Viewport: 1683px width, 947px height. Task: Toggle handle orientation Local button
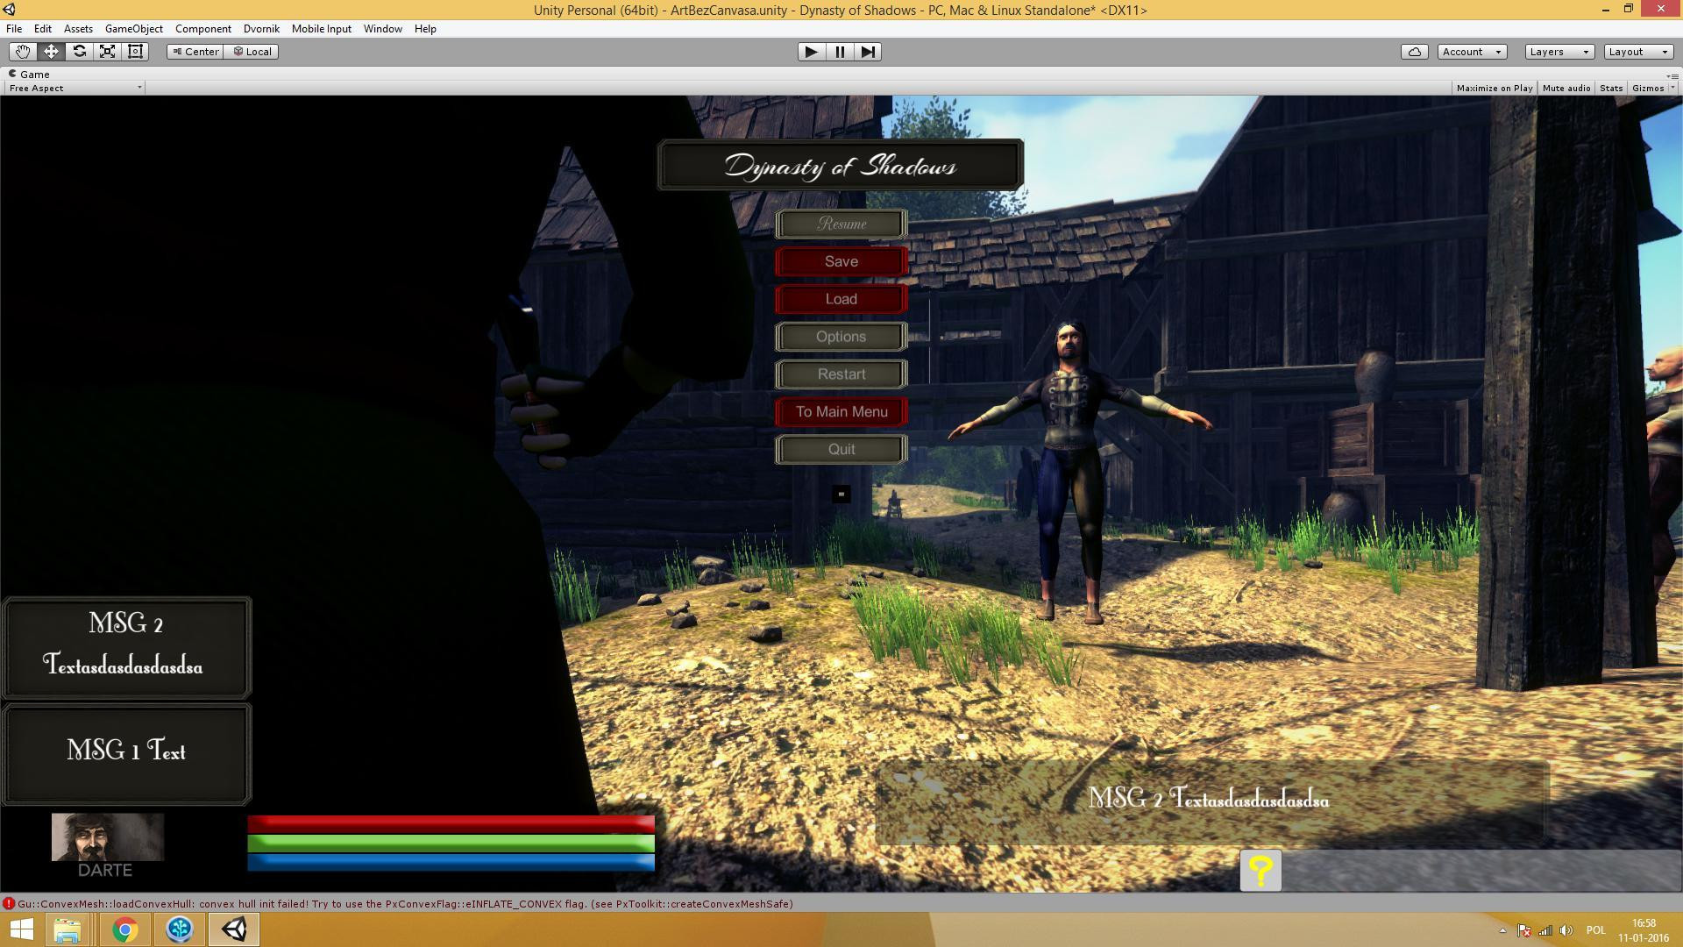point(252,52)
